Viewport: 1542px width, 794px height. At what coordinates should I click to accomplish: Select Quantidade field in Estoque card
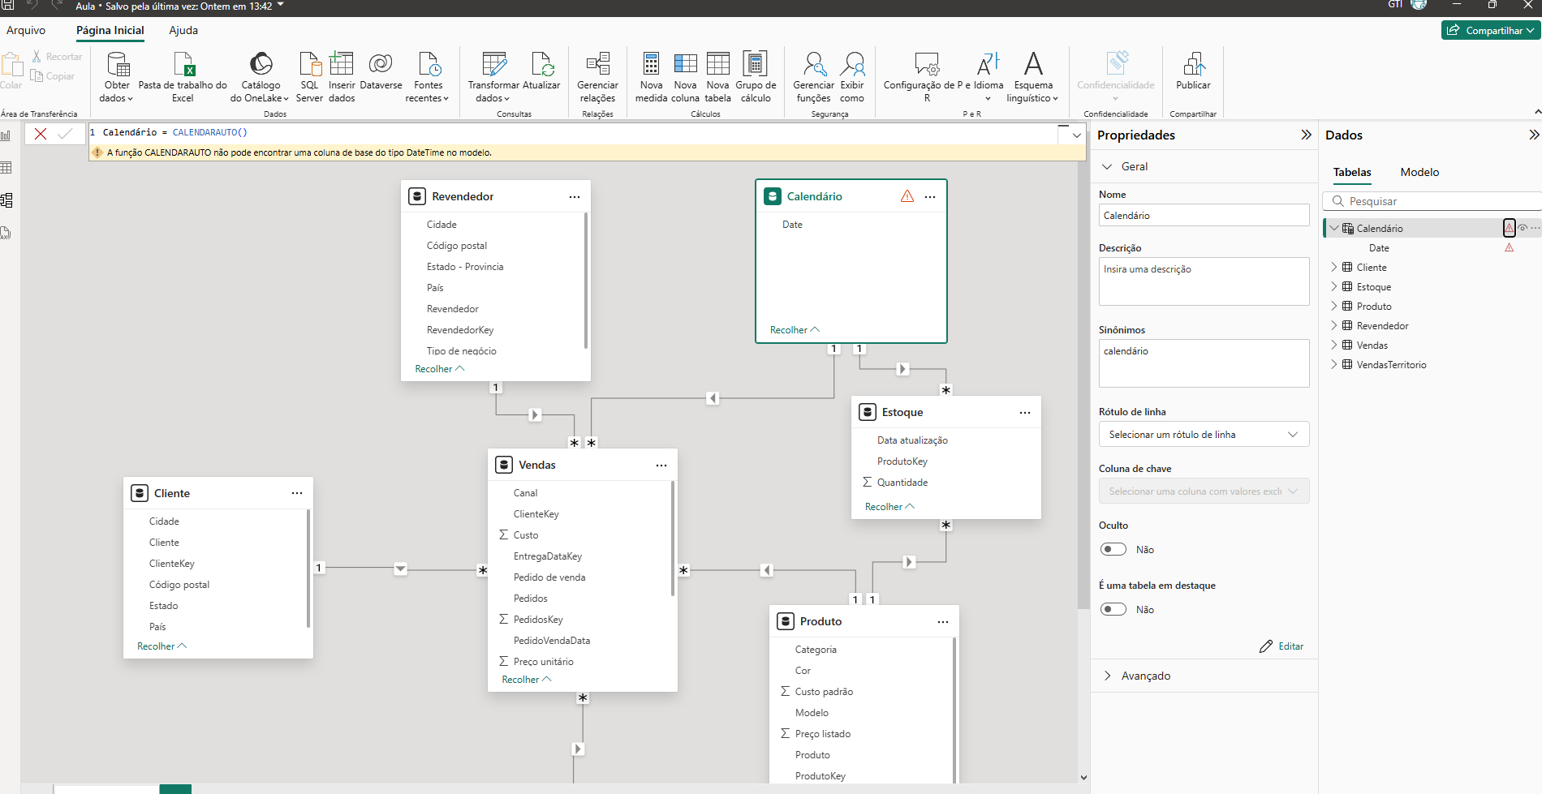click(x=902, y=483)
